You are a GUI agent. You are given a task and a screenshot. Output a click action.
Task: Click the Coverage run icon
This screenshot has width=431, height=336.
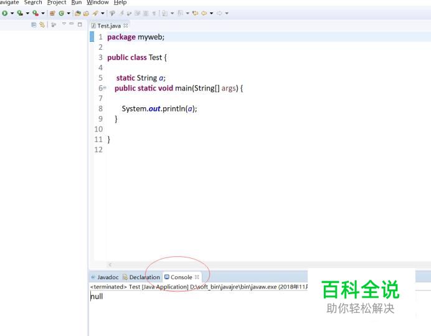point(20,13)
